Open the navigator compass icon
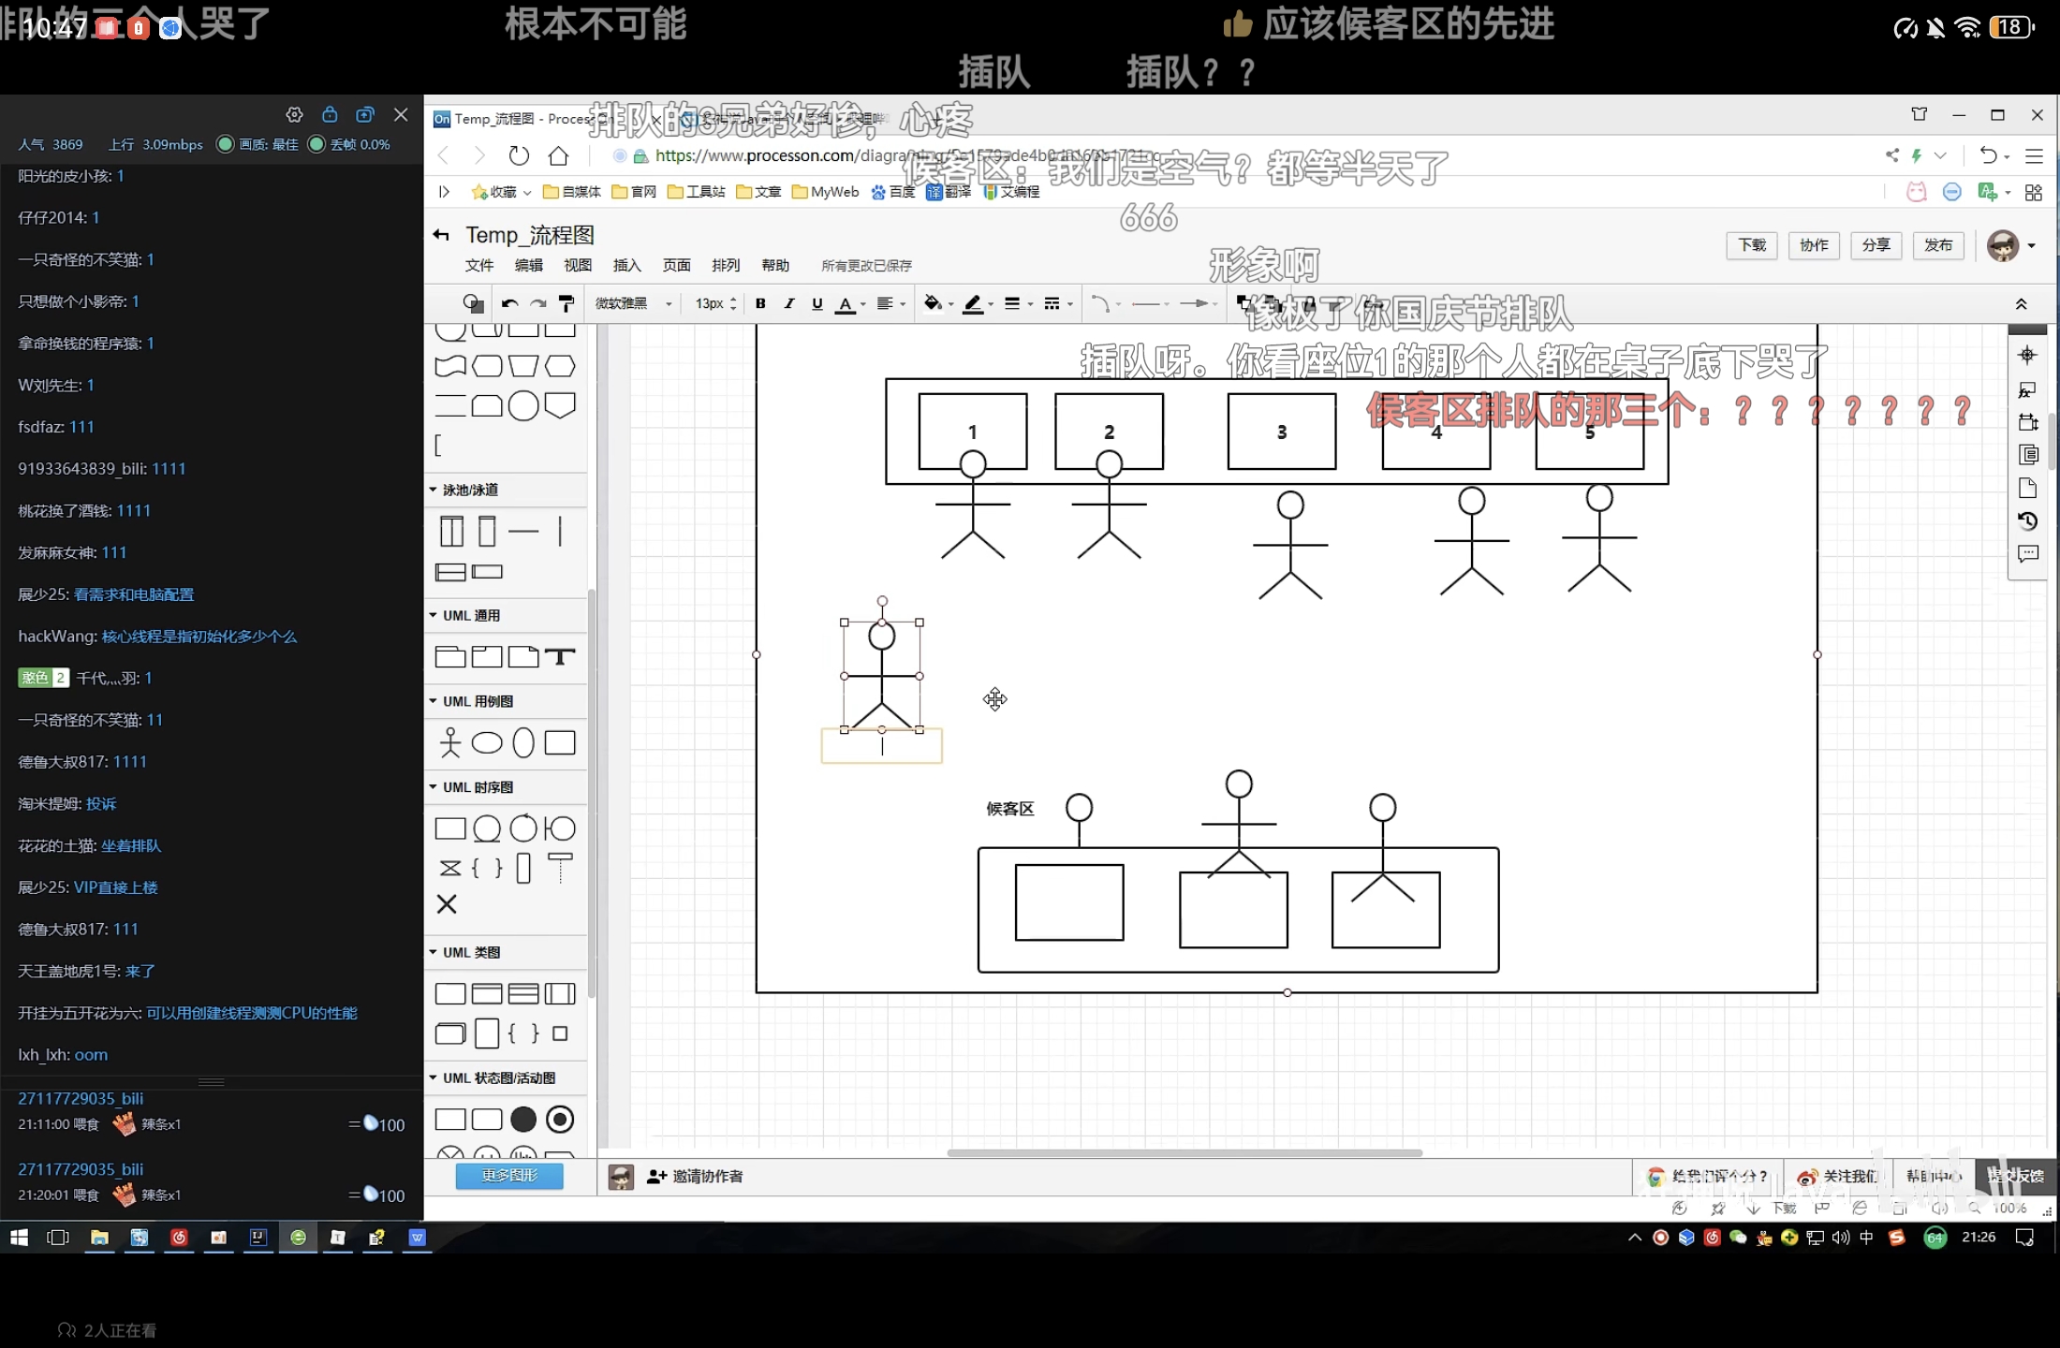 tap(2027, 355)
